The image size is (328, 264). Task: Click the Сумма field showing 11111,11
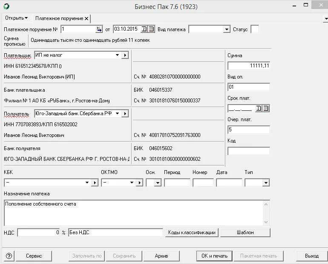click(249, 66)
